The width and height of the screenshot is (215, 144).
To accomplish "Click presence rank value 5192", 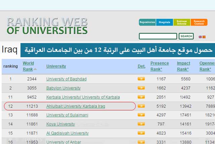I will 161,106.
